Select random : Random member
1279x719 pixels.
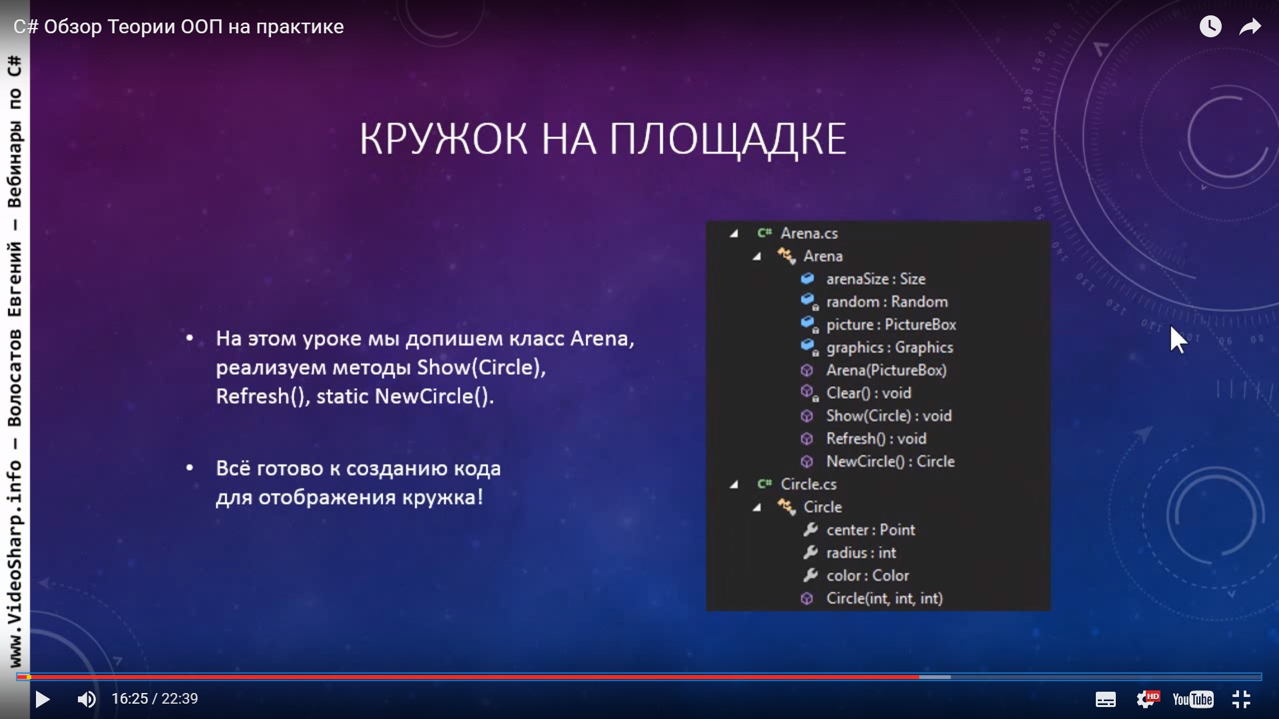tap(887, 302)
